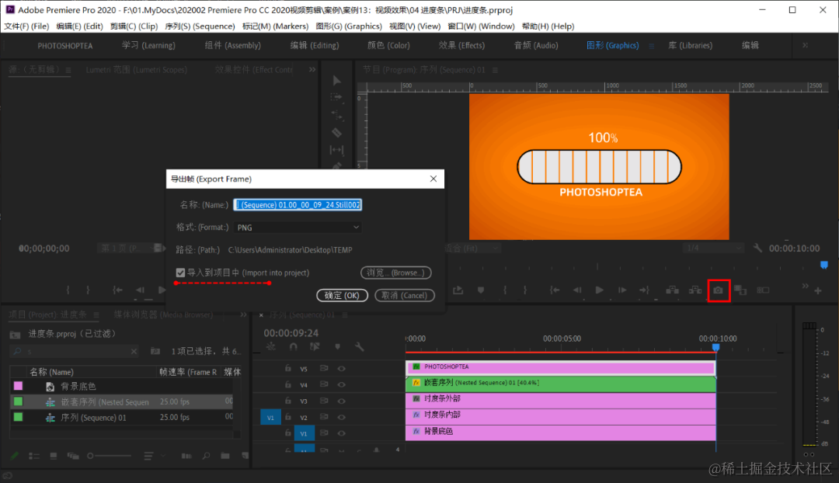Open the Button Editor plus icon
Screen dimensions: 839x483
pos(817,290)
